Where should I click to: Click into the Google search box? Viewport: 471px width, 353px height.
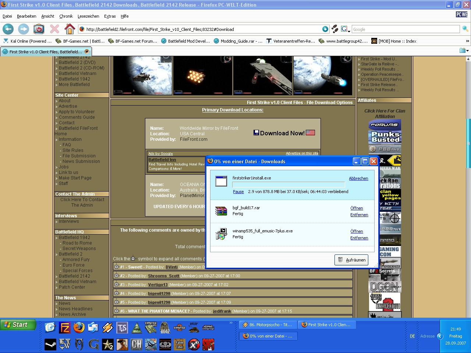[406, 29]
